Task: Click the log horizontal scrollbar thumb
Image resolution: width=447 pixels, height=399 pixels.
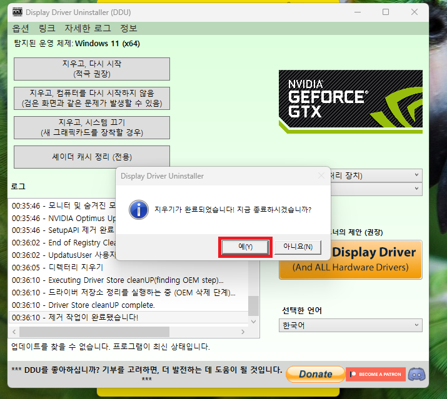Action: (x=94, y=332)
